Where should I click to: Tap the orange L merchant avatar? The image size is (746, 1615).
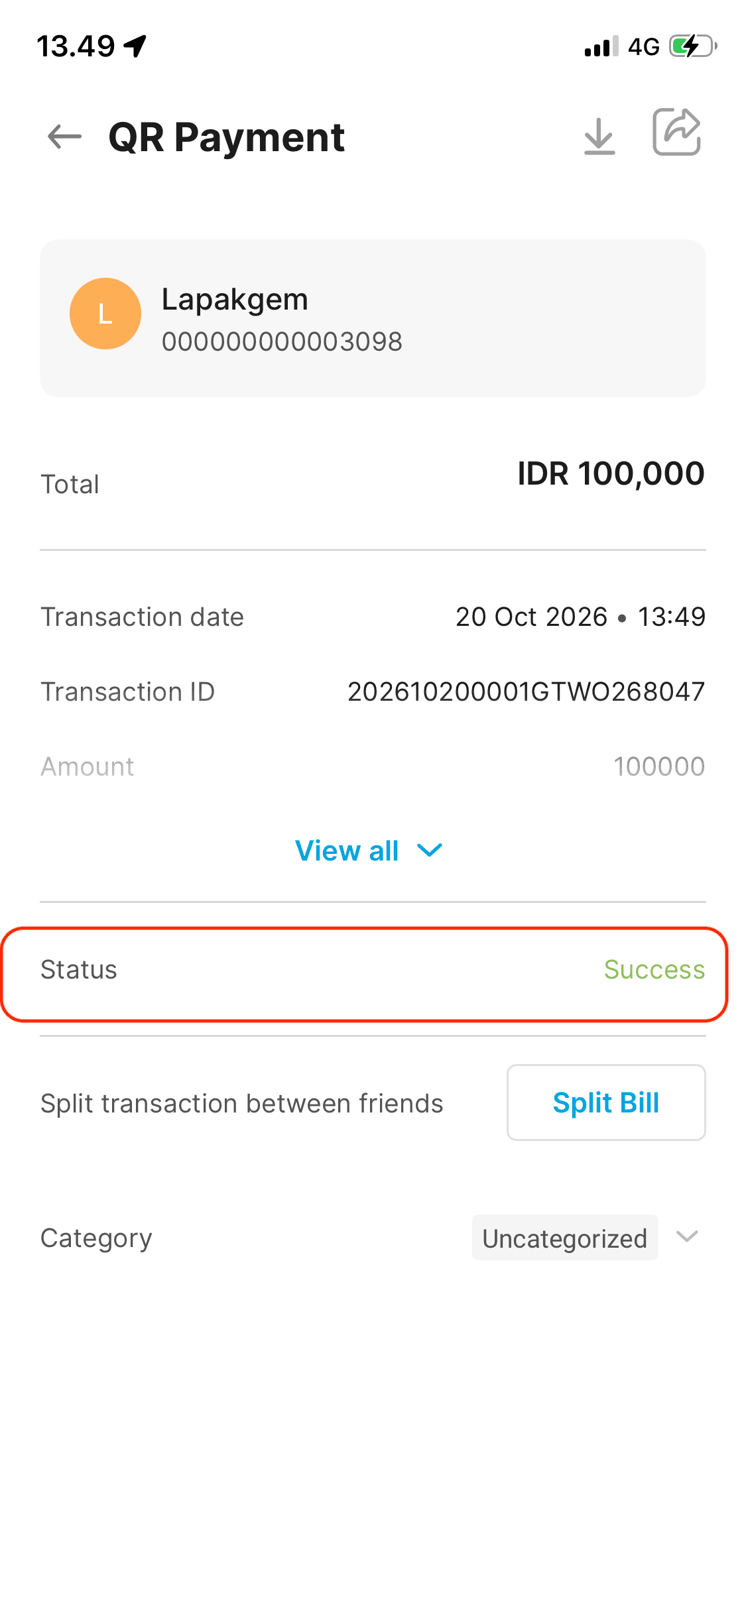point(105,314)
